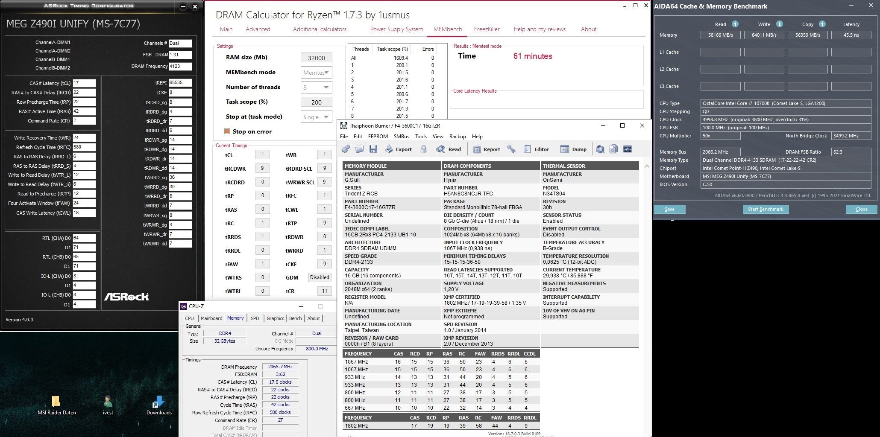Switch to the FreezKiller tab

[x=487, y=29]
